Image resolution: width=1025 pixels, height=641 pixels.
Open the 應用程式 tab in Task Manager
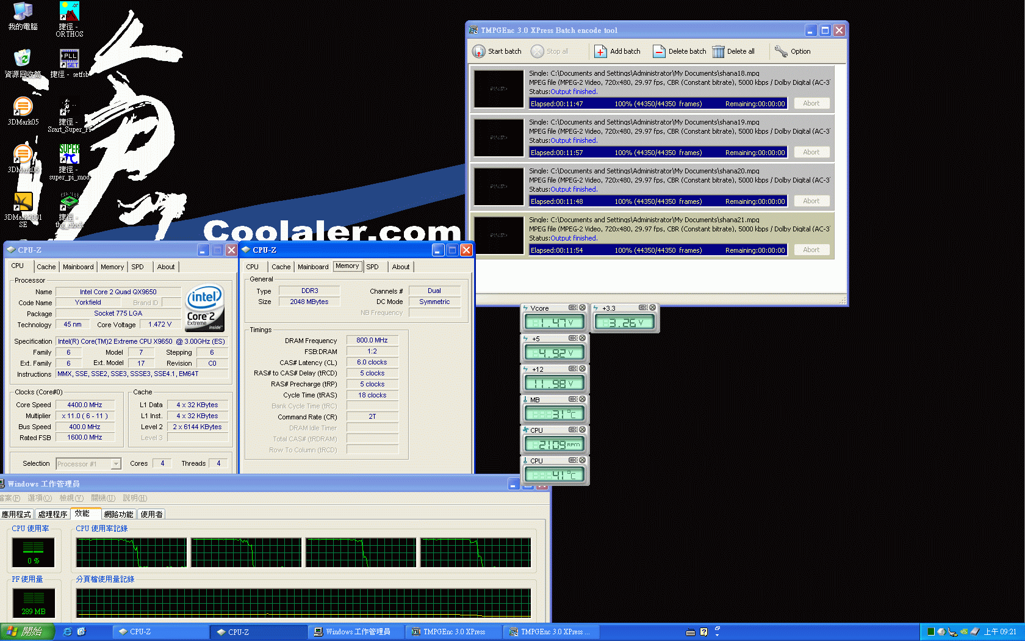[x=16, y=515]
